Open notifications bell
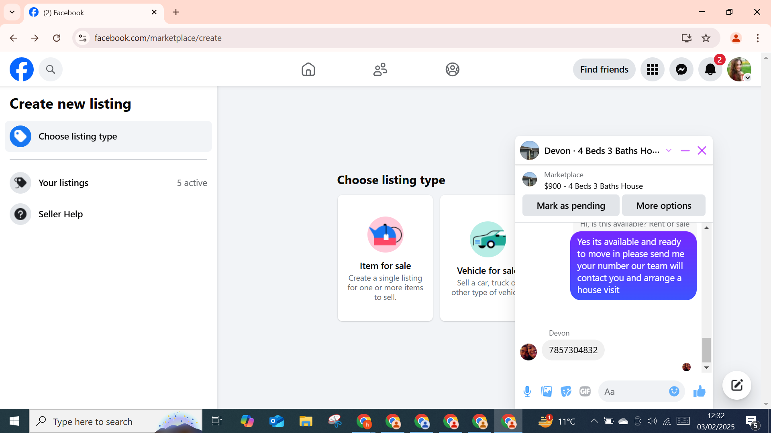This screenshot has width=771, height=433. click(x=710, y=69)
